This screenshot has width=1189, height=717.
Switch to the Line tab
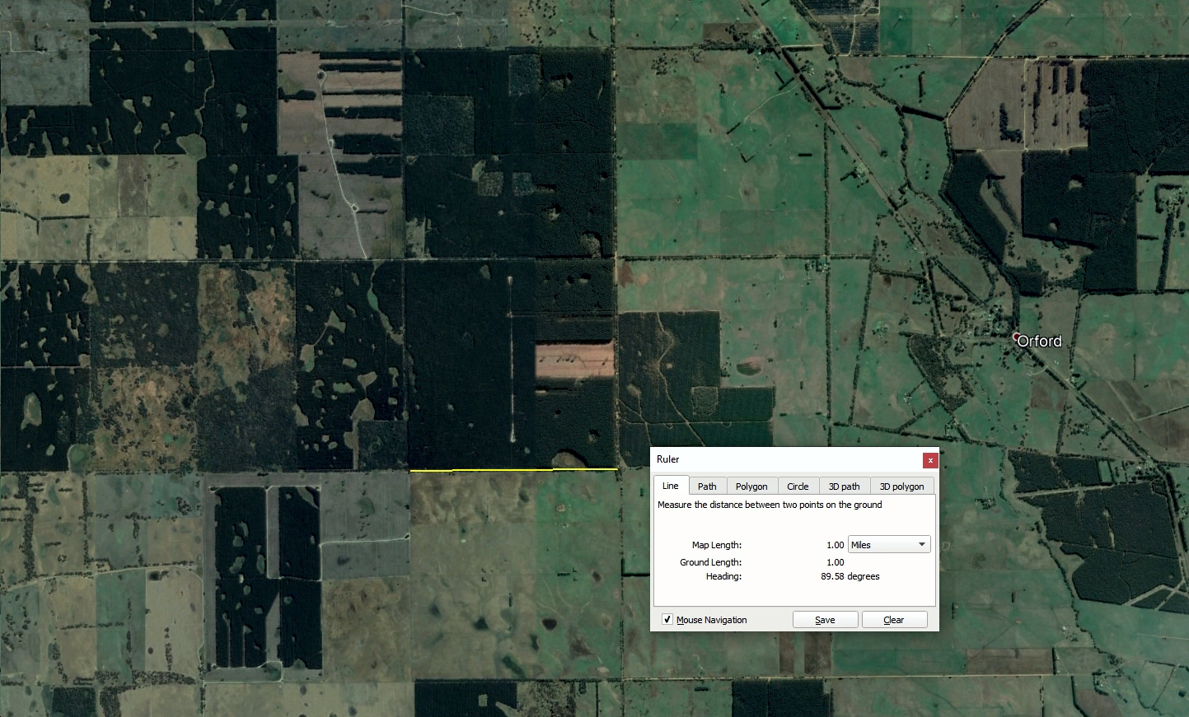pyautogui.click(x=670, y=486)
